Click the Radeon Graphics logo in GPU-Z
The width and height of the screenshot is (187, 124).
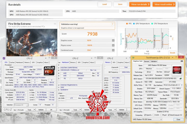coord(177,70)
